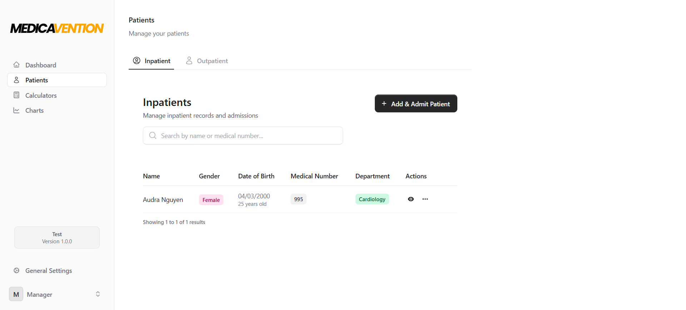View Audra Nguyen's record via eye icon
686x310 pixels.
coord(411,199)
